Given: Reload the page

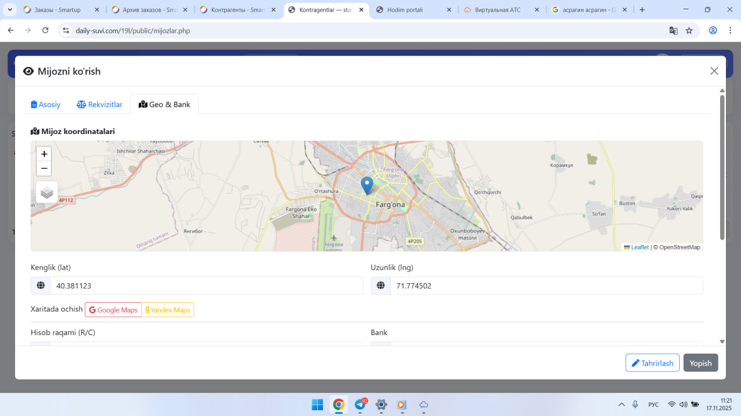Looking at the screenshot, I should point(45,31).
